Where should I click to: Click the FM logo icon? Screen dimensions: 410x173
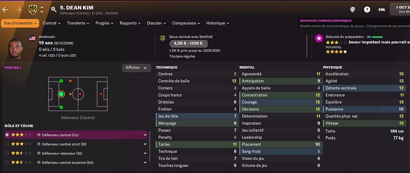382,10
